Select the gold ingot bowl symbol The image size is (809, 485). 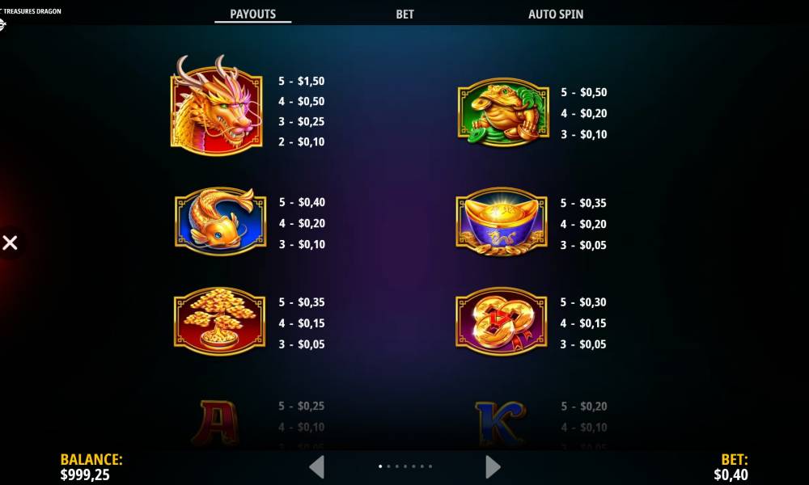pos(502,221)
